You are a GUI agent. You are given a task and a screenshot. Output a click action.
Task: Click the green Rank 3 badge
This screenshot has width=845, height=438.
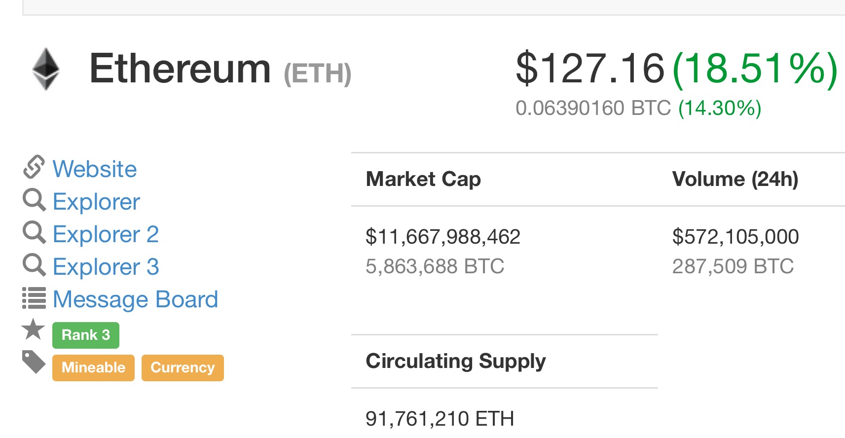[x=86, y=335]
